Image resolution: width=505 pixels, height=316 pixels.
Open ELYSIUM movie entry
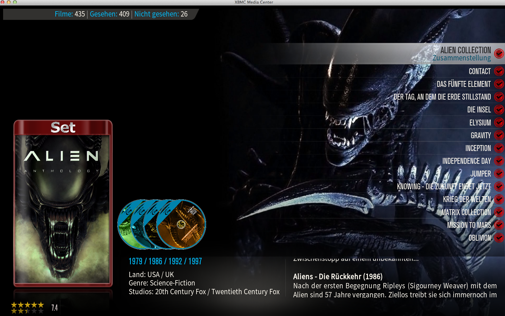[x=480, y=122]
